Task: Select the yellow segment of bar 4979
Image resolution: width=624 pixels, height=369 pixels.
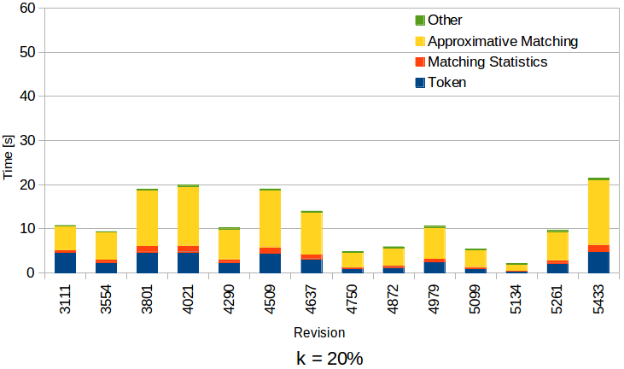Action: pyautogui.click(x=434, y=243)
